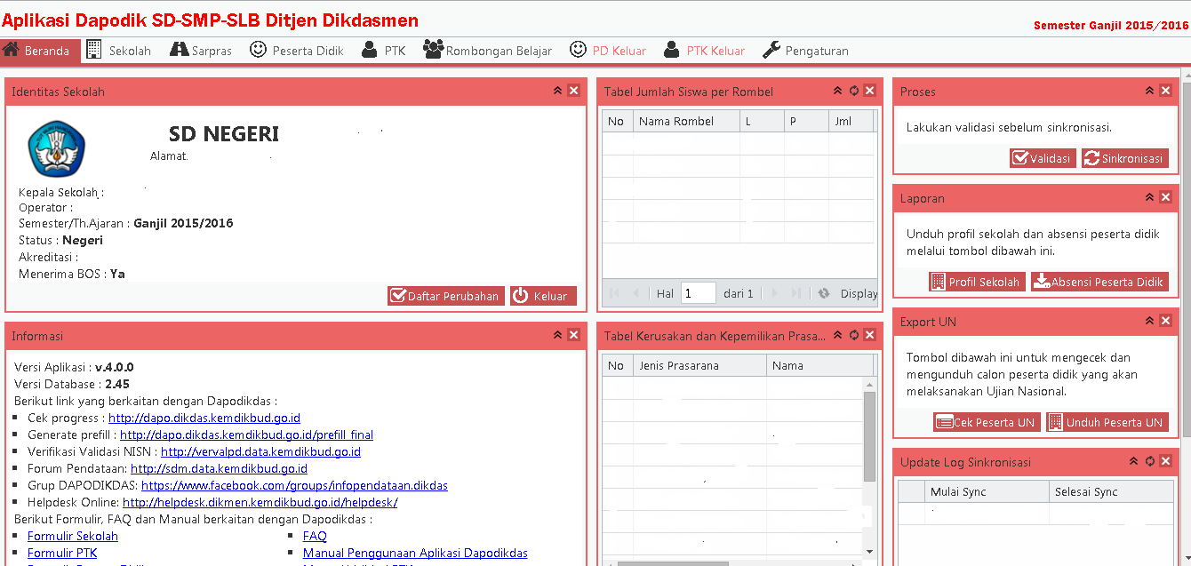Viewport: 1191px width, 566px height.
Task: Sort by Mulai Sync column header
Action: [x=987, y=491]
